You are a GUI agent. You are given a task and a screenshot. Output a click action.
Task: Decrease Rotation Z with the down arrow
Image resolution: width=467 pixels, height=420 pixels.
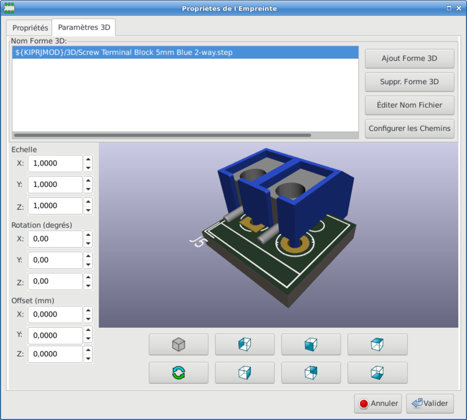pyautogui.click(x=88, y=286)
